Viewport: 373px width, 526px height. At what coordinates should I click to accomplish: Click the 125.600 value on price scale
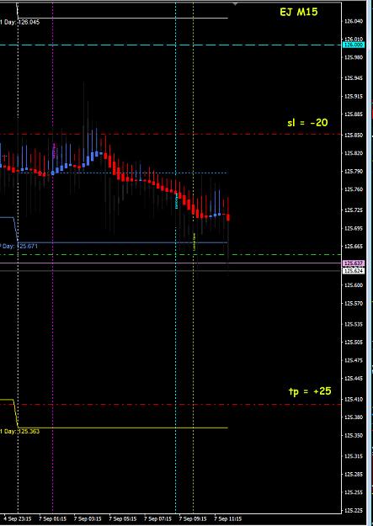coord(354,285)
